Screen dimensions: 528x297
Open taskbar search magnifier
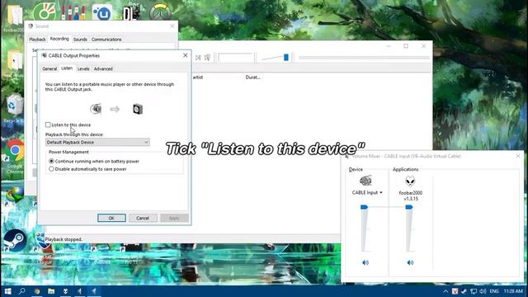pos(22,291)
